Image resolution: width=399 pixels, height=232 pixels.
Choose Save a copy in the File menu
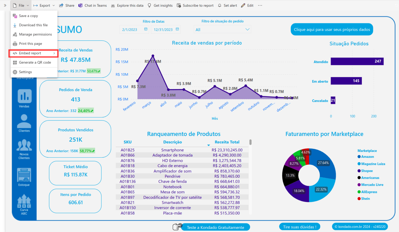(29, 16)
